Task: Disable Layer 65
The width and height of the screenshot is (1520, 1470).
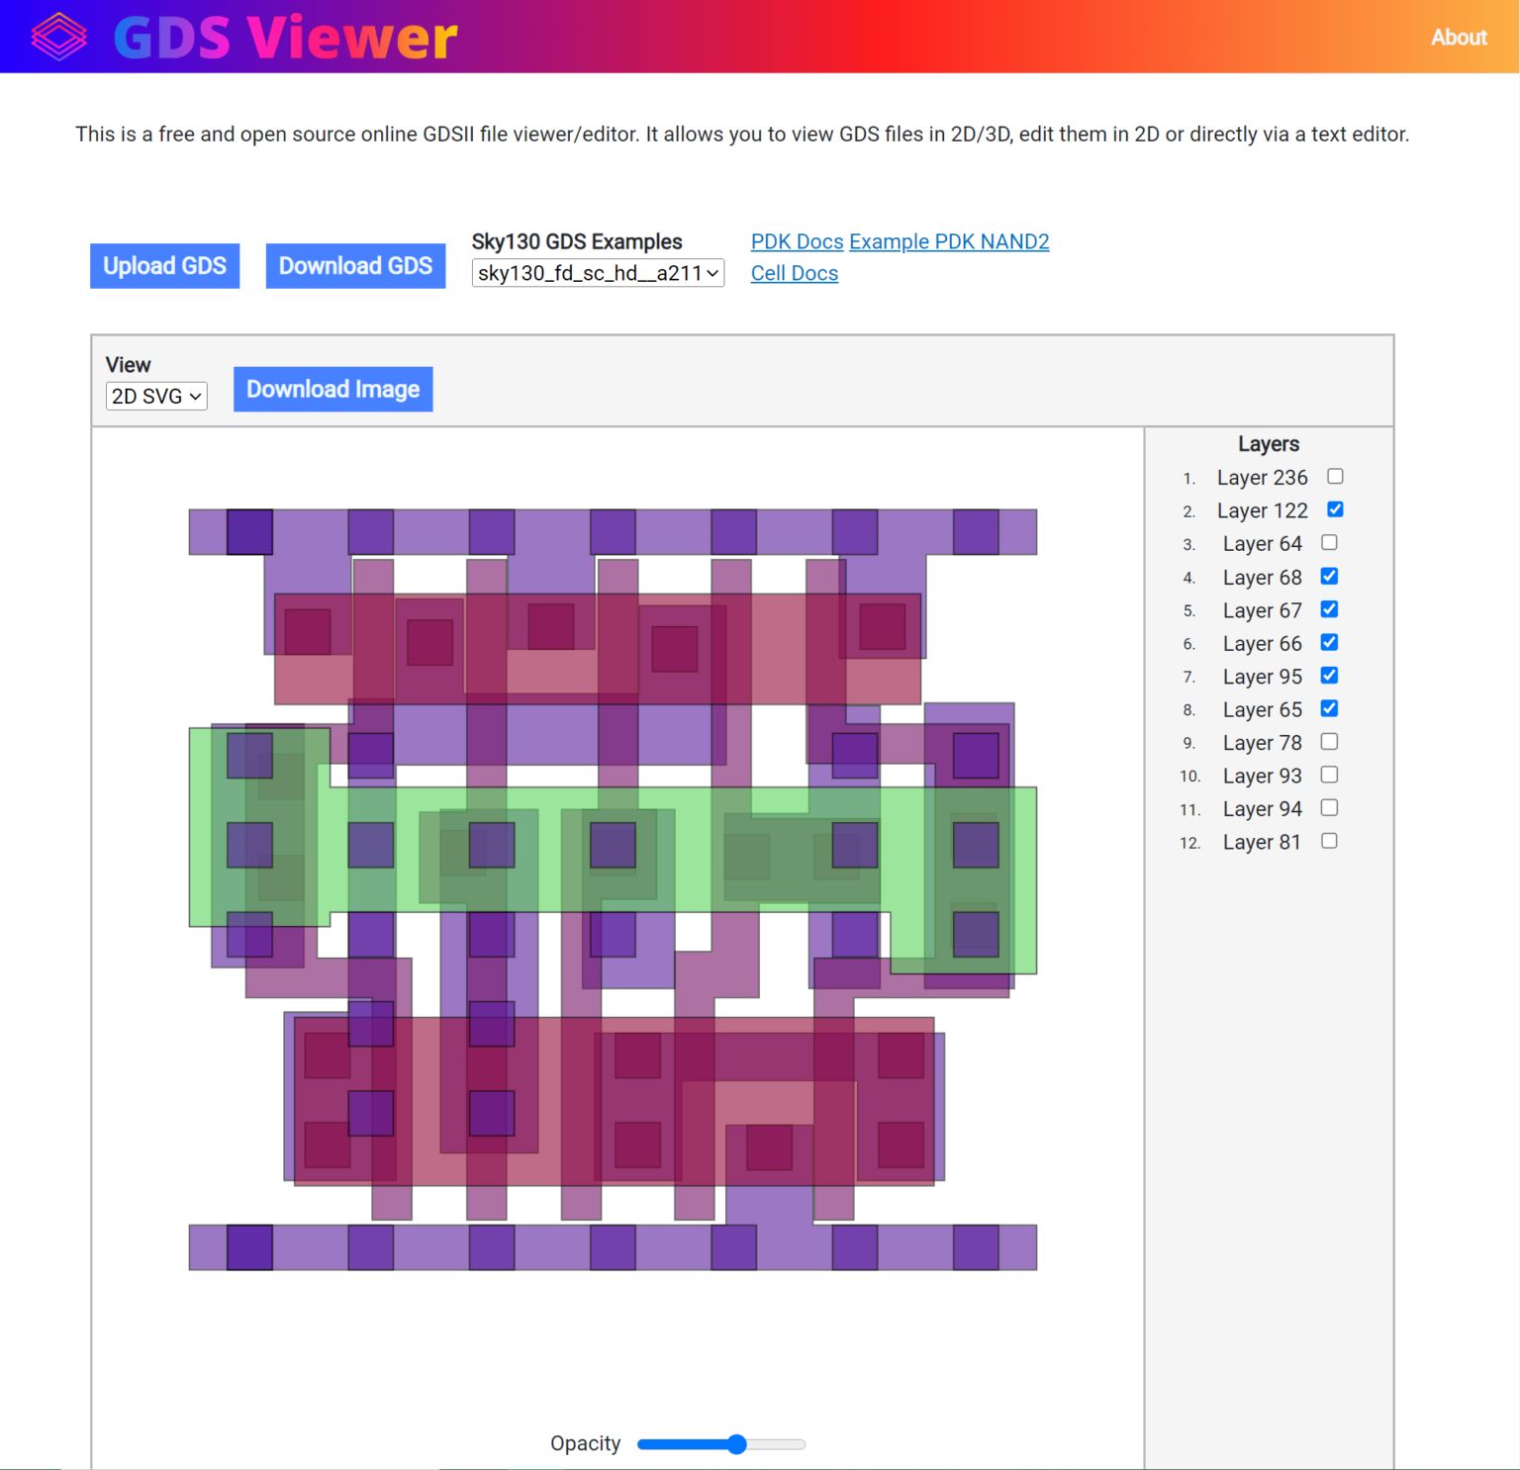Action: coord(1329,708)
